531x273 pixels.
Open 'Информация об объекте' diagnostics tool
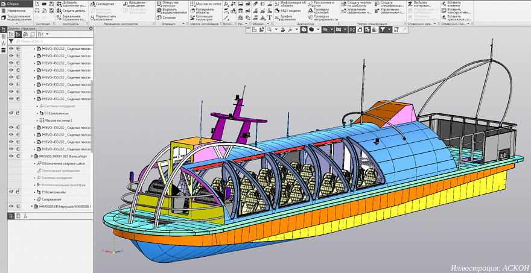292,4
